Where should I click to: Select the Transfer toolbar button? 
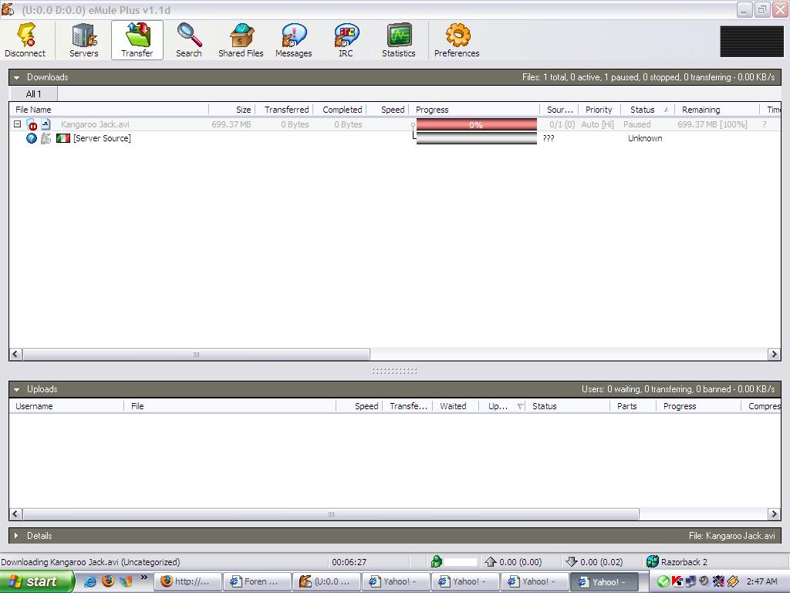137,40
